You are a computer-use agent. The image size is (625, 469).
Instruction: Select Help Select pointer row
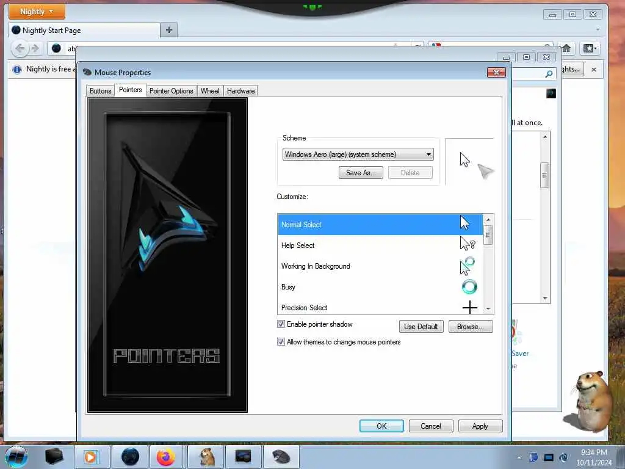(380, 245)
